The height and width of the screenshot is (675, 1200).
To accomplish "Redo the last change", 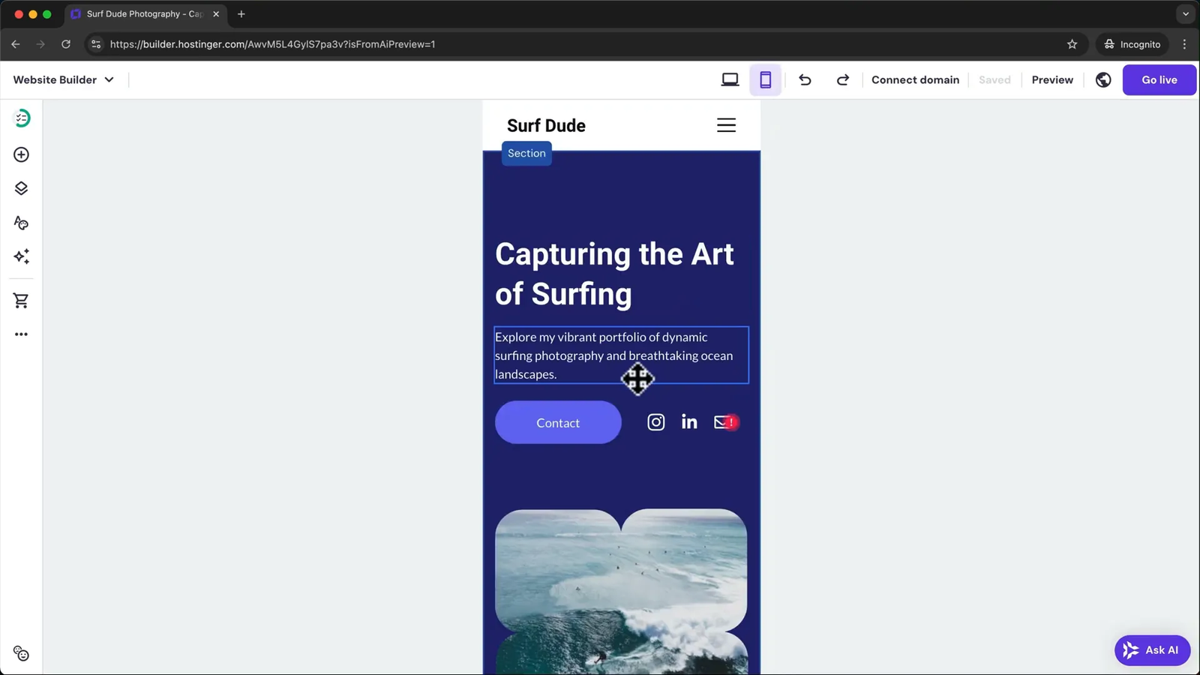I will tap(842, 79).
